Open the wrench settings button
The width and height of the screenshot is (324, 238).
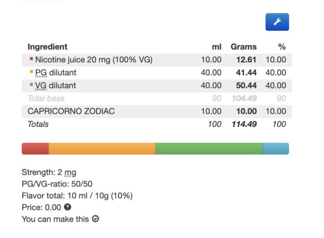tap(277, 22)
